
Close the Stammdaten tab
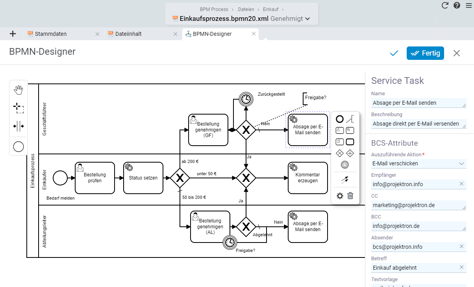(x=97, y=34)
